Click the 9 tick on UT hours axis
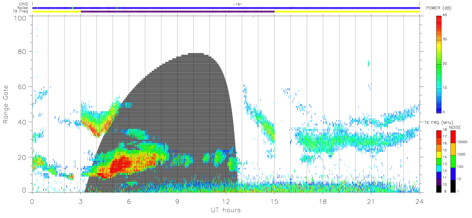Image resolution: width=472 pixels, height=218 pixels. [x=178, y=201]
